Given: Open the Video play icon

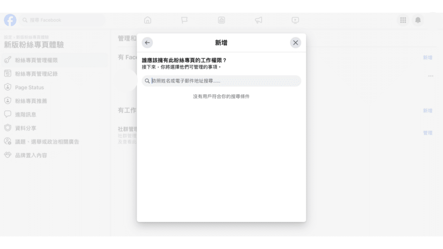Looking at the screenshot, I should [295, 20].
